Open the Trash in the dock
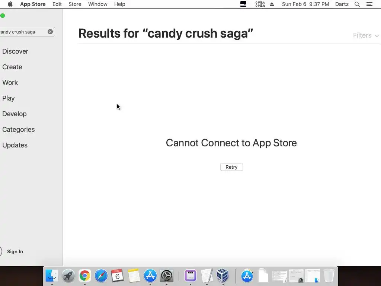 329,276
